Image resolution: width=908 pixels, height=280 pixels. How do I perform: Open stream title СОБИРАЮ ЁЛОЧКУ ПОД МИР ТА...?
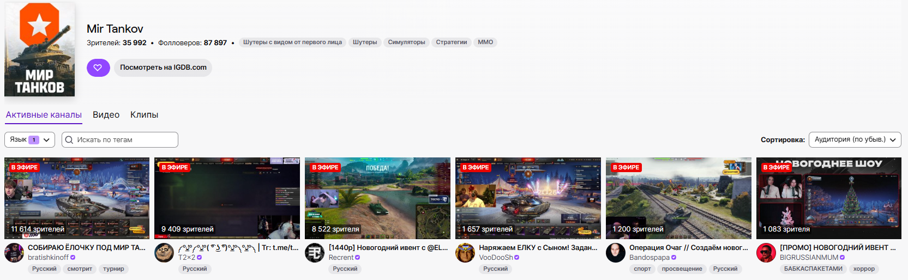tap(87, 247)
